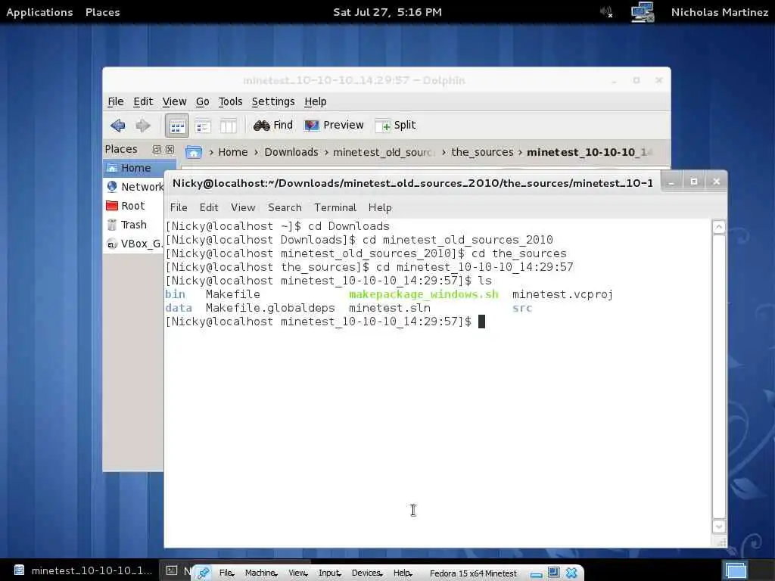The image size is (775, 581).
Task: Expand arrow before Downloads in breadcrumb
Action: [257, 152]
